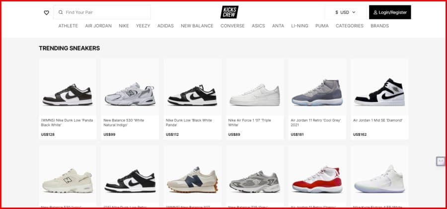447x209 pixels.
Task: Open the red Air Jordan 11 Cherry image
Action: (x=317, y=180)
